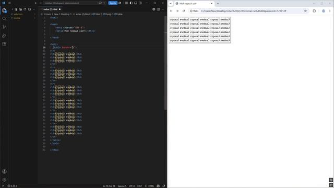This screenshot has height=188, width=334.
Task: Open Copilot chat dropdown arrow
Action: coord(104,3)
